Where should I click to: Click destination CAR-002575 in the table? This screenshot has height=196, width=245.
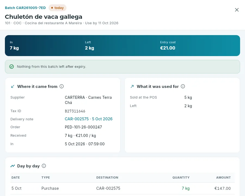tap(108, 188)
